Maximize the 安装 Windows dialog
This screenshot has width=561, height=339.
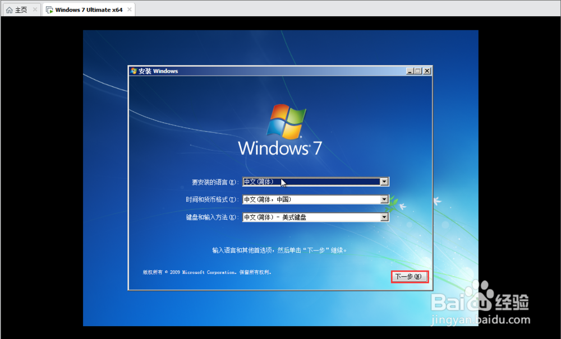click(417, 71)
